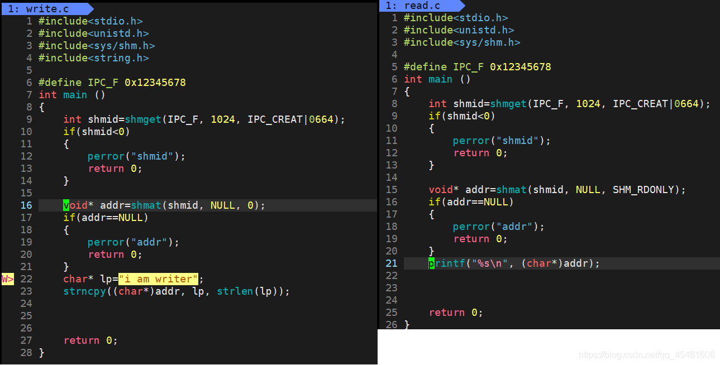Image resolution: width=720 pixels, height=365 pixels.
Task: Click line number 4 in read.c gutter
Action: 394,55
